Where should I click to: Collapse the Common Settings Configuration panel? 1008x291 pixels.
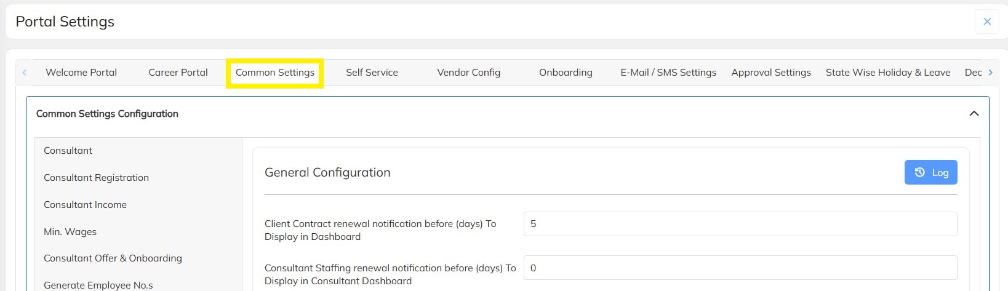point(974,114)
